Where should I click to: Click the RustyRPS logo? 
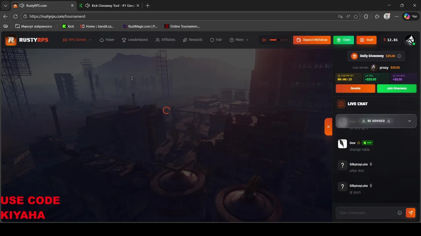click(27, 40)
